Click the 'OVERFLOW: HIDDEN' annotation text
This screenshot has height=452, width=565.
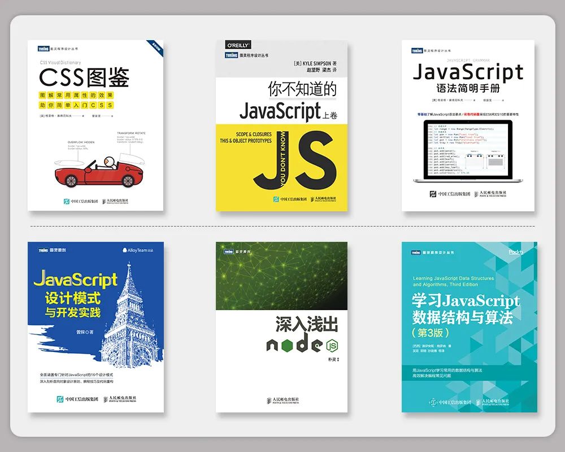tap(81, 142)
